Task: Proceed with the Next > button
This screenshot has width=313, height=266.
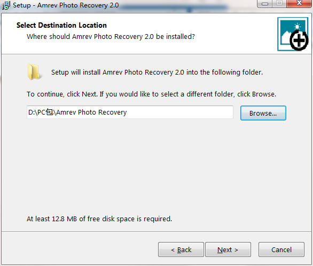Action: coord(228,249)
